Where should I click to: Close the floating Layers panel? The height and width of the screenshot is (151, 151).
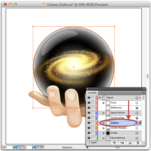pyautogui.click(x=88, y=89)
